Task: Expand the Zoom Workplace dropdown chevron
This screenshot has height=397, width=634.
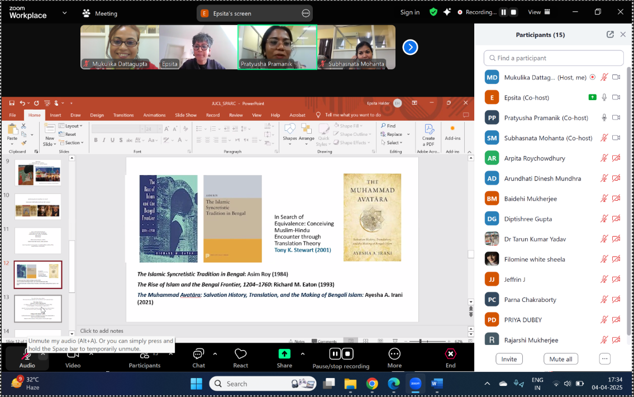Action: (x=65, y=13)
